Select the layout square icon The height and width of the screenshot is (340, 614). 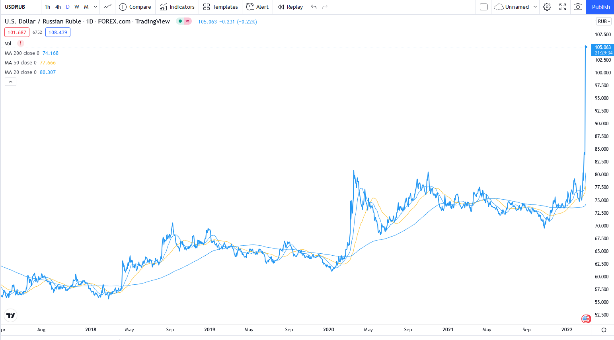coord(483,7)
